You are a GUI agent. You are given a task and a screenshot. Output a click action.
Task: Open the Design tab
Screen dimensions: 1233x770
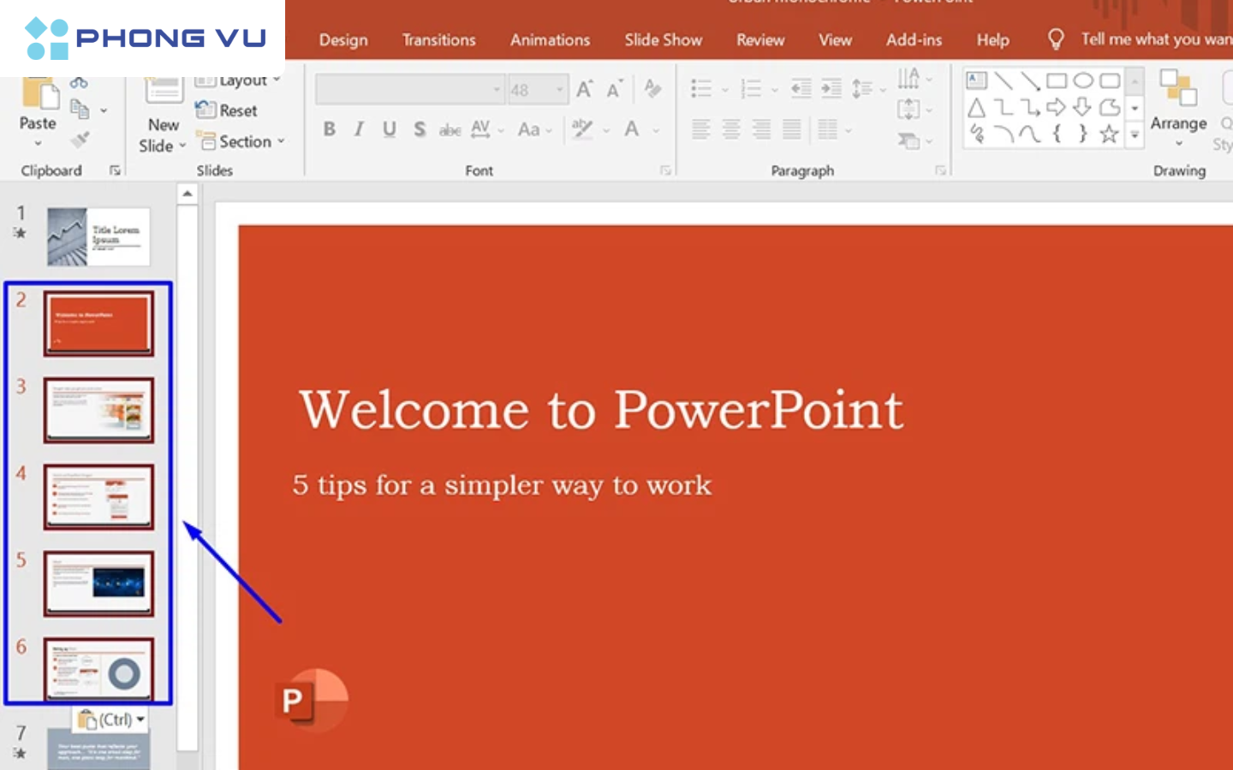click(x=343, y=40)
